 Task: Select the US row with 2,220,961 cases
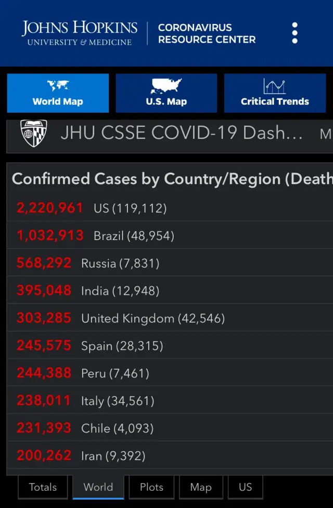click(x=170, y=207)
